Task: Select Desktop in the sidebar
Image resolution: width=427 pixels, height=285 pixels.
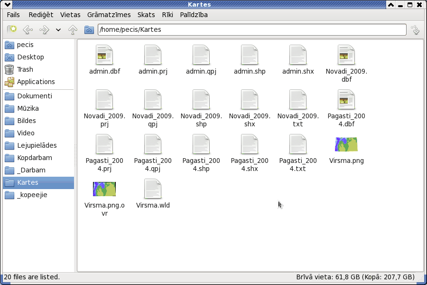Action: click(x=38, y=57)
